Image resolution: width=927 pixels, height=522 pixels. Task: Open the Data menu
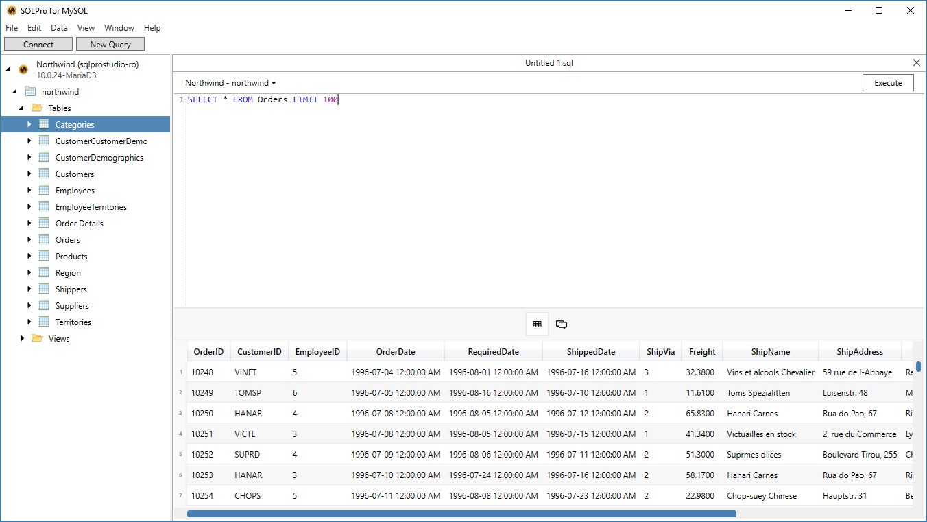[59, 28]
